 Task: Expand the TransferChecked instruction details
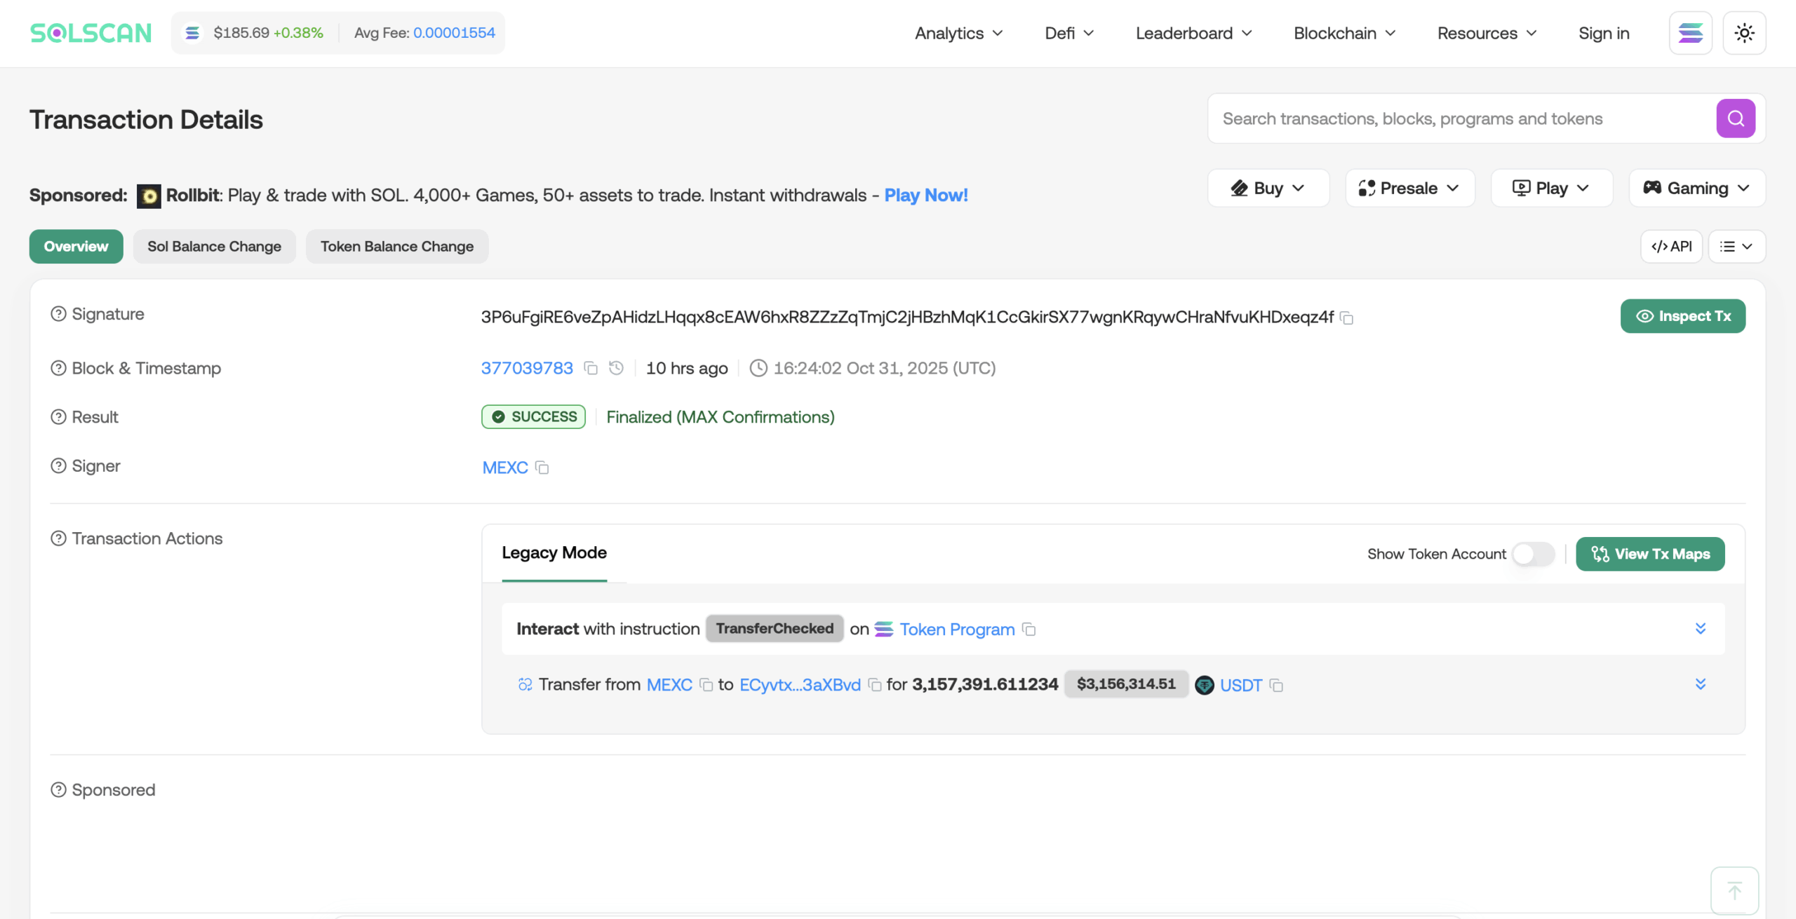pos(1701,629)
